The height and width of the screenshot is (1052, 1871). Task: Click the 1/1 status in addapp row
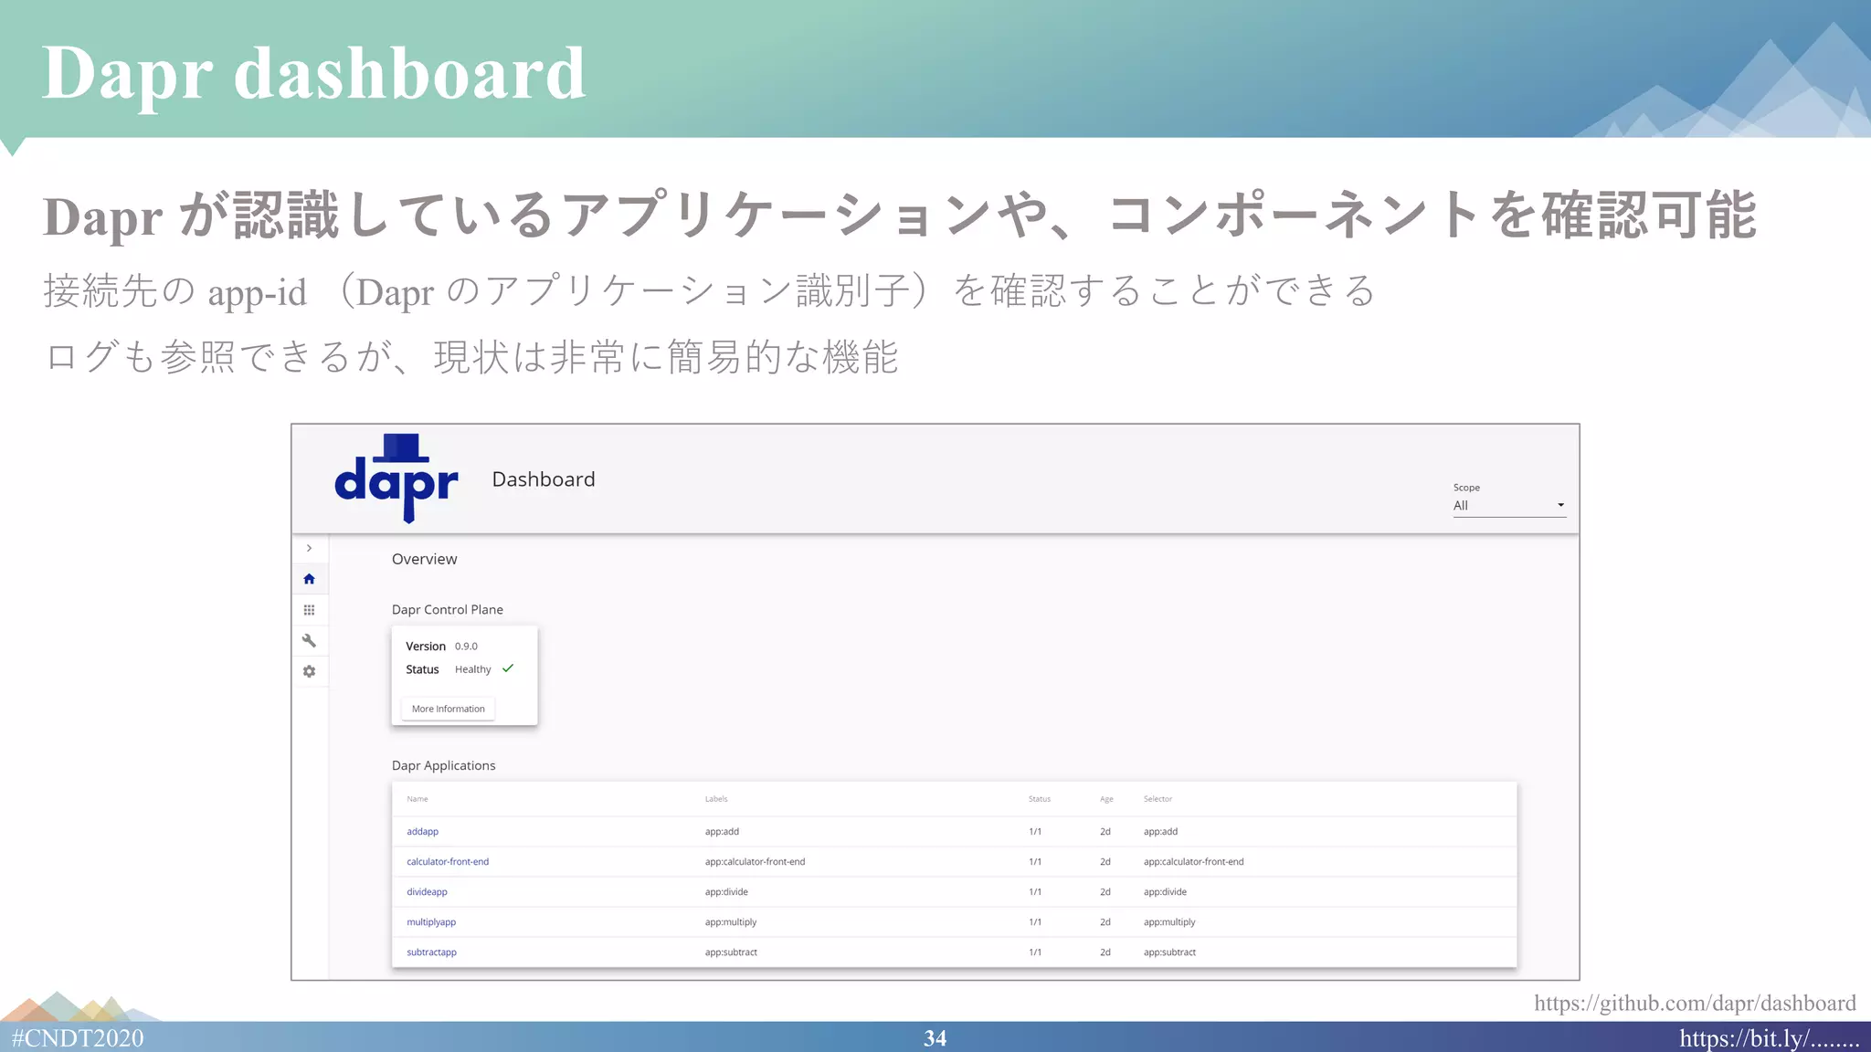[1035, 832]
